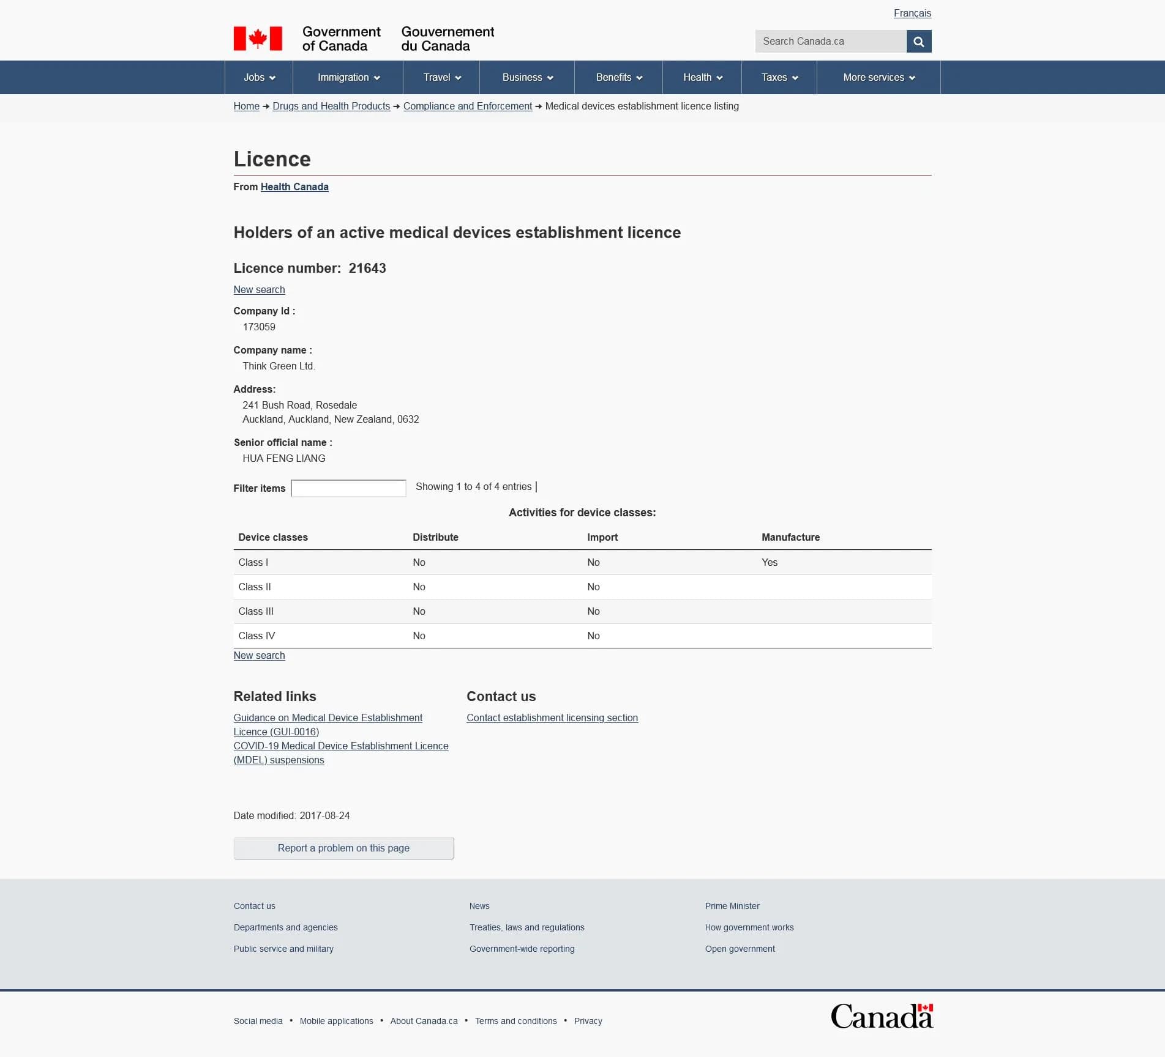Follow the Health Canada link

294,187
